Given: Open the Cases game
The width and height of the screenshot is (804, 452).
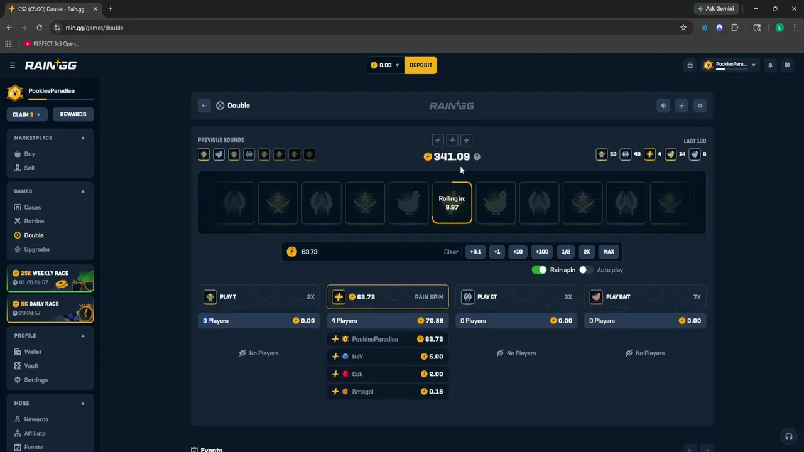Looking at the screenshot, I should pyautogui.click(x=32, y=207).
